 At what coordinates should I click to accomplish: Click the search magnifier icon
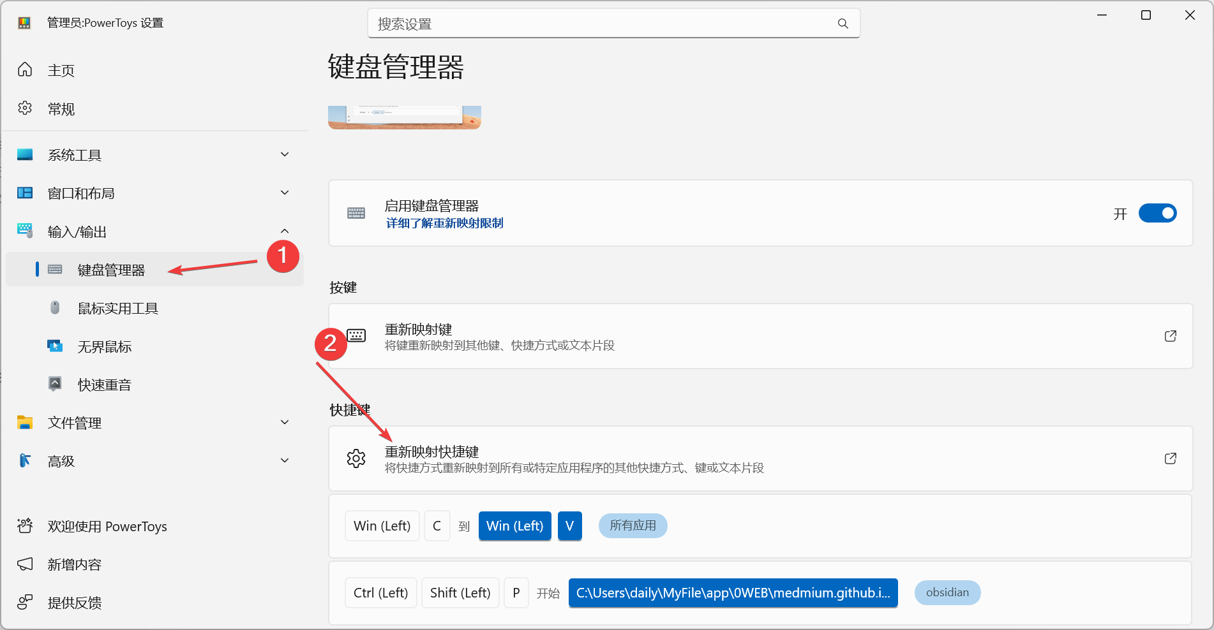tap(843, 24)
